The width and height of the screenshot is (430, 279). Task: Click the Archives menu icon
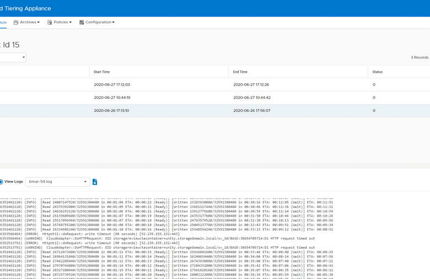pyautogui.click(x=16, y=22)
